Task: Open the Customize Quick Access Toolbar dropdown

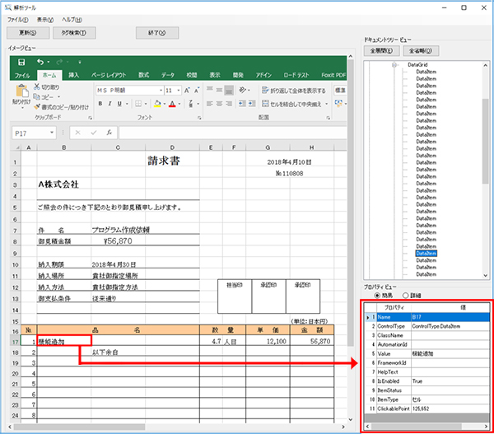Action: point(80,62)
